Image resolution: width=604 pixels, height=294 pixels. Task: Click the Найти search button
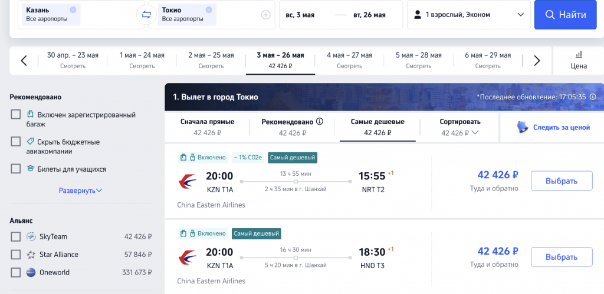tap(566, 15)
